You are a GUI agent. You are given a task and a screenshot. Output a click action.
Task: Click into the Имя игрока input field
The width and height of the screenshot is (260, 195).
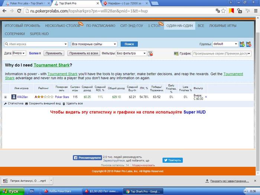pos(36,44)
